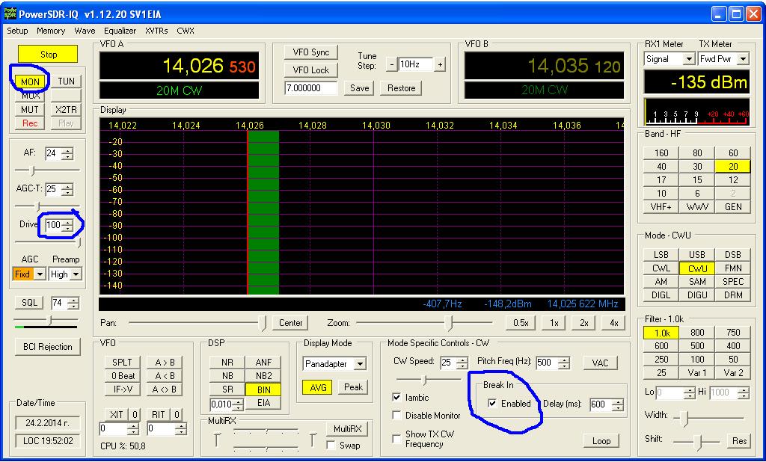Open the Setup menu
Image resolution: width=766 pixels, height=462 pixels.
[x=17, y=31]
